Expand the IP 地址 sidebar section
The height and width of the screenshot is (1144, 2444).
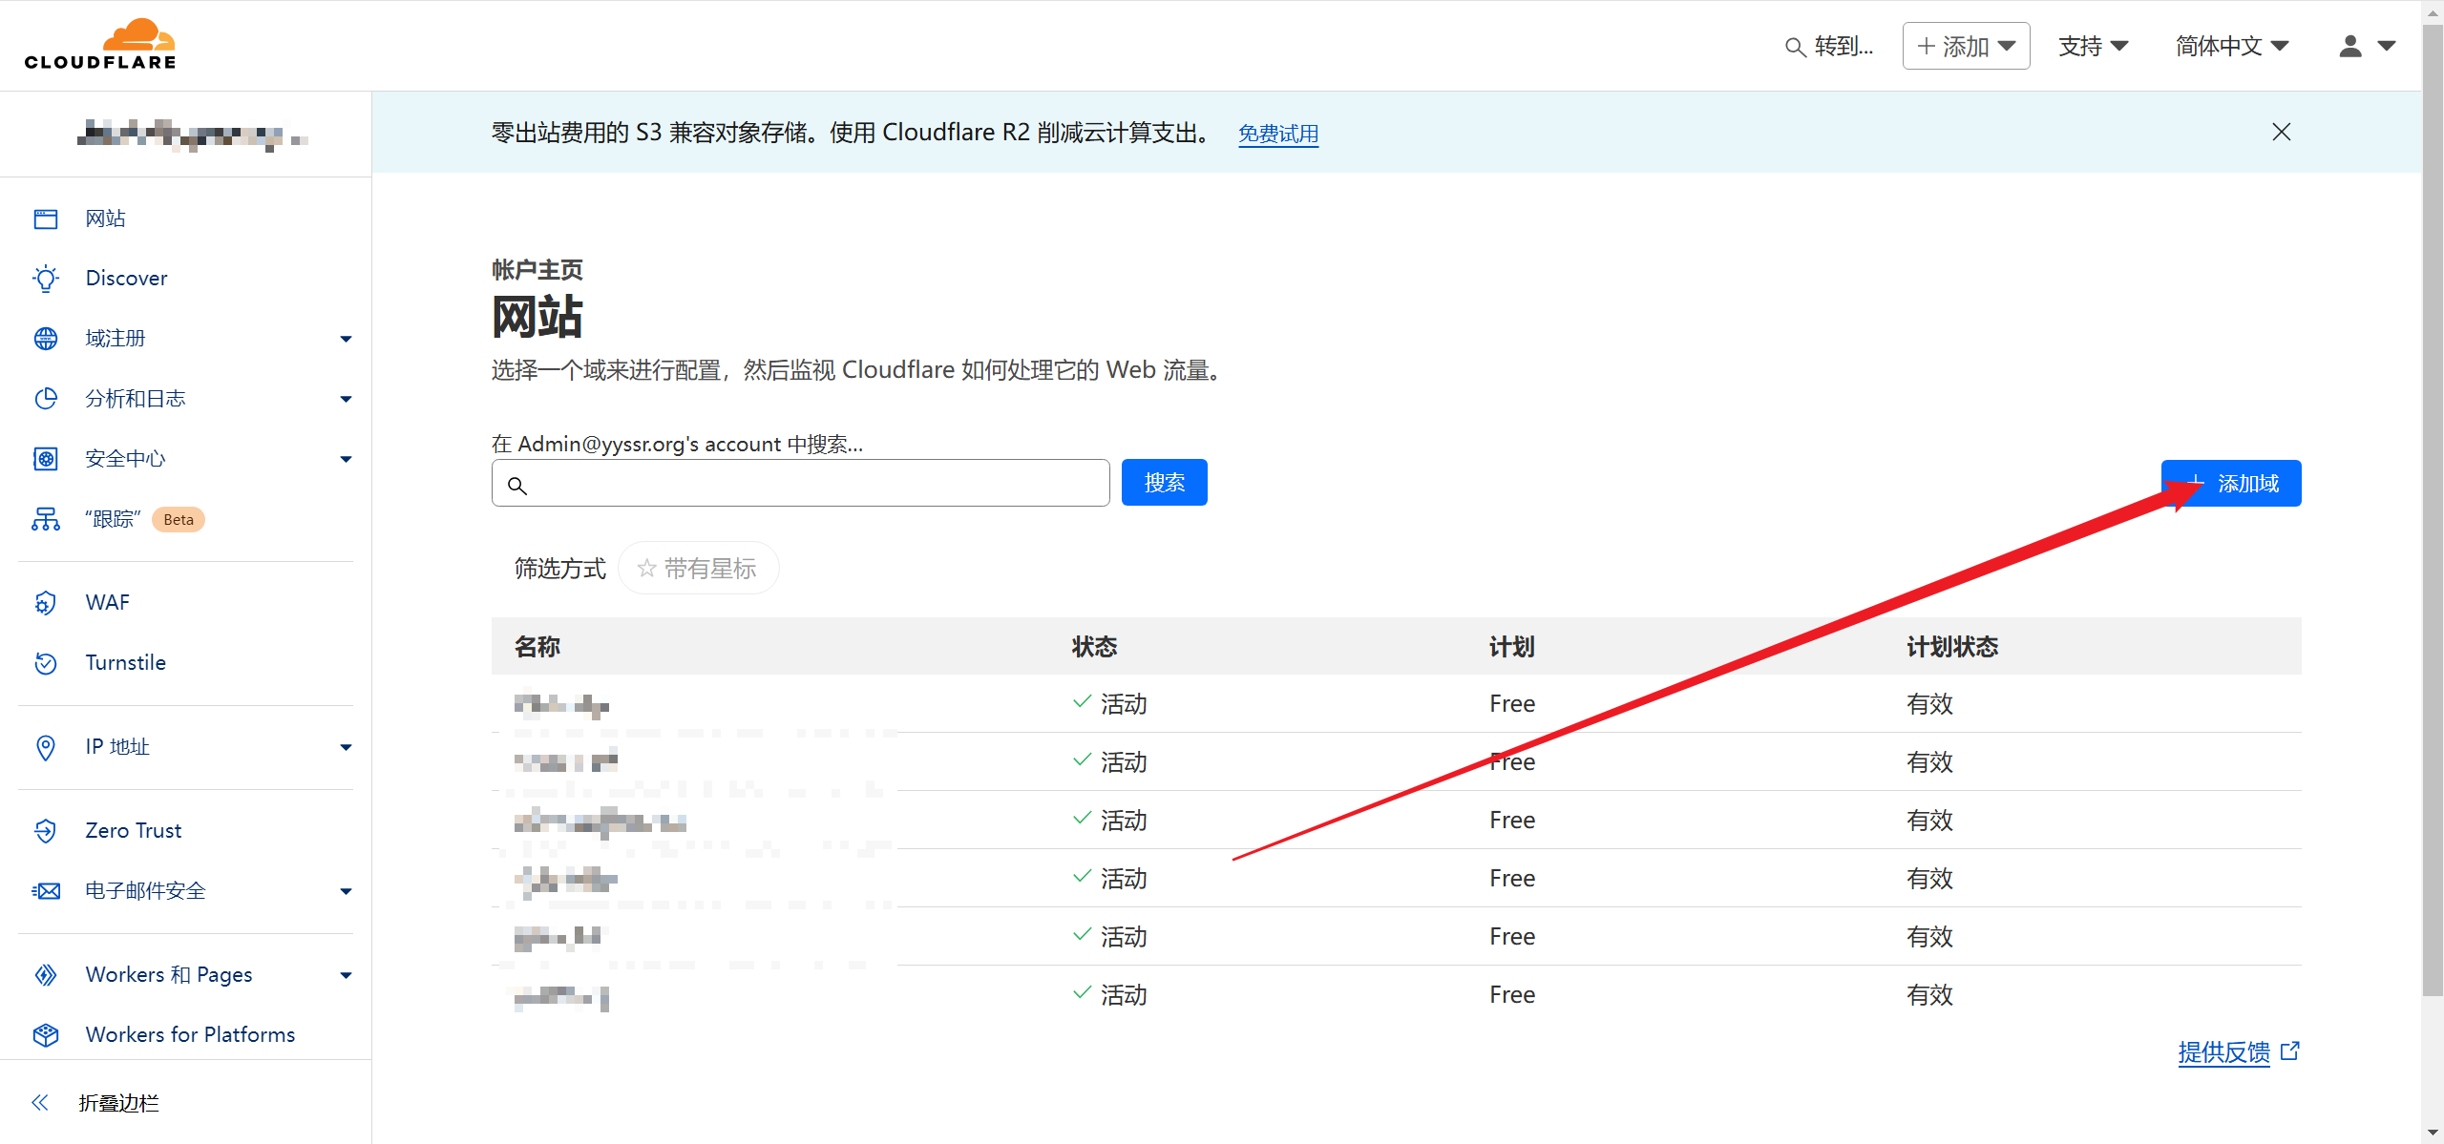pyautogui.click(x=347, y=748)
